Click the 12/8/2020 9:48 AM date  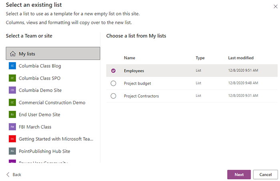[x=243, y=83]
